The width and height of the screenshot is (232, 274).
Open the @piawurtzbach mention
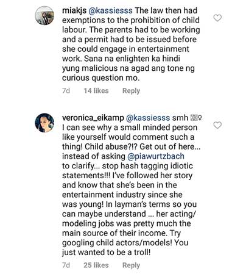156,156
